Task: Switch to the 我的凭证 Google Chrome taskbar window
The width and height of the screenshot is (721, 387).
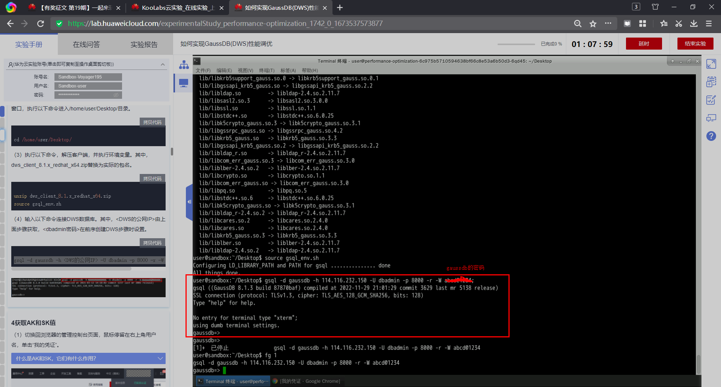Action: (306, 381)
